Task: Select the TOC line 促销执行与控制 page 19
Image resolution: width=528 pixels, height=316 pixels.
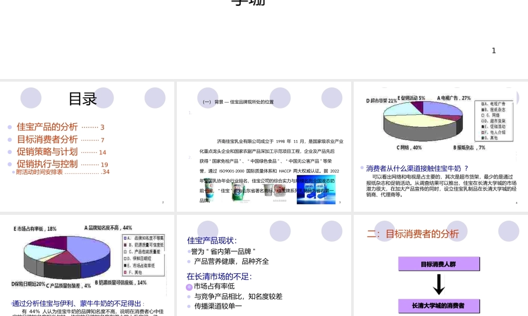Action: click(x=62, y=164)
